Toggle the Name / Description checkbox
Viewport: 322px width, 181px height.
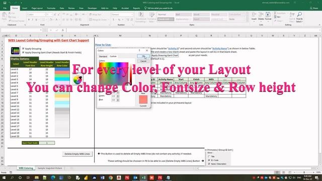(x=209, y=164)
